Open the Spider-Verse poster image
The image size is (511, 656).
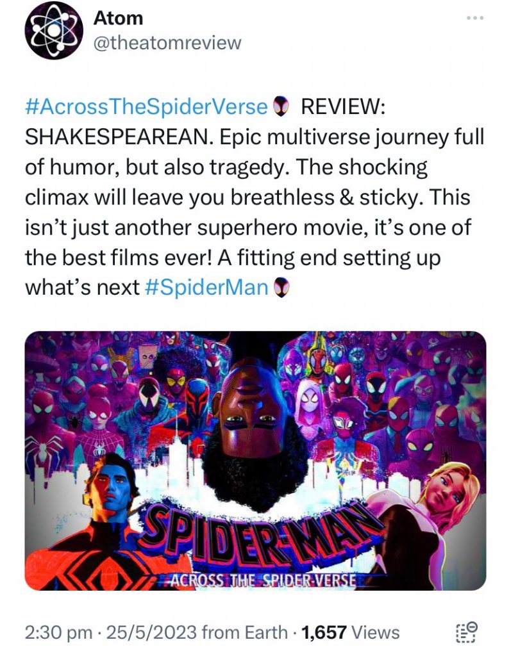coord(255,460)
